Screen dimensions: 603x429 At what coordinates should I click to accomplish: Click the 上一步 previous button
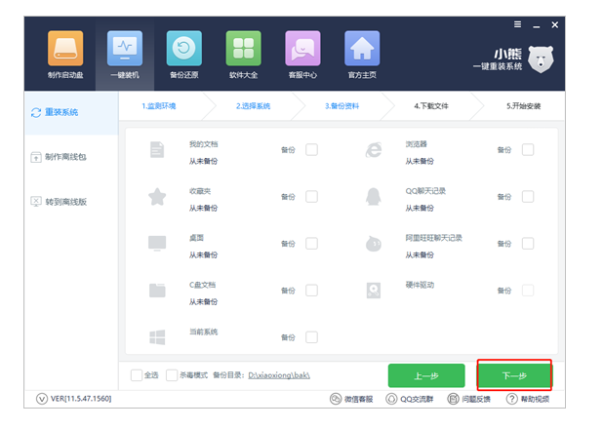(426, 375)
